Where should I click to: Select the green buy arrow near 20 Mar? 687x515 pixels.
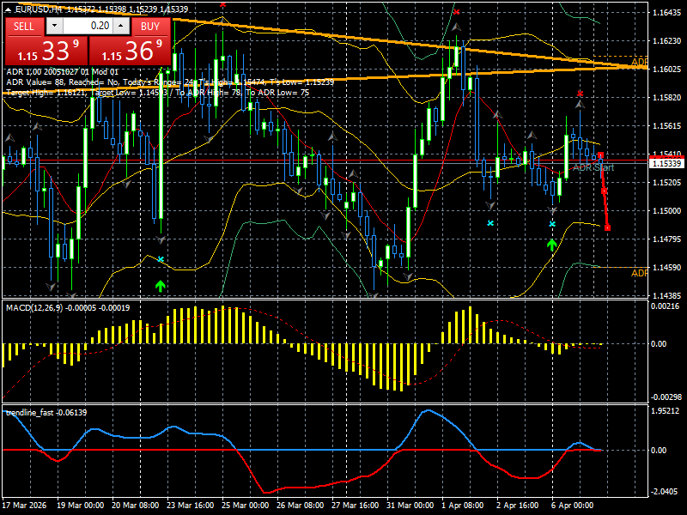tap(161, 286)
